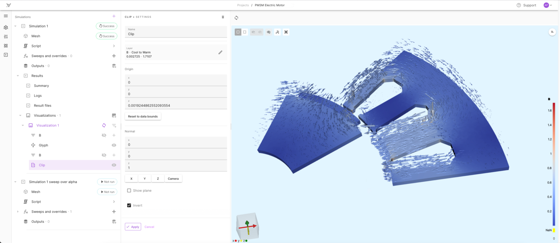Delete the Clip using the trash icon

click(223, 17)
